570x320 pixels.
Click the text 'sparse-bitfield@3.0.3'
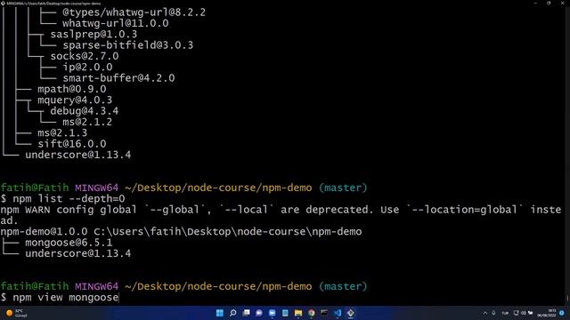[128, 45]
